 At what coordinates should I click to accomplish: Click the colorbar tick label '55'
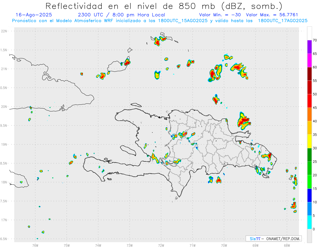[315, 81]
